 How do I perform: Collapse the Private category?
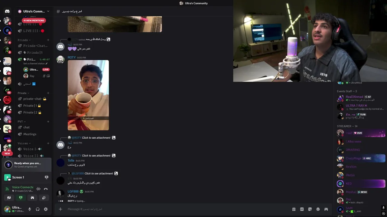(x=23, y=93)
